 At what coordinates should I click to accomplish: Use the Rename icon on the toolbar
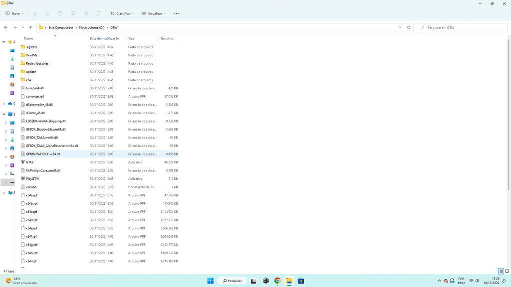tap(73, 13)
